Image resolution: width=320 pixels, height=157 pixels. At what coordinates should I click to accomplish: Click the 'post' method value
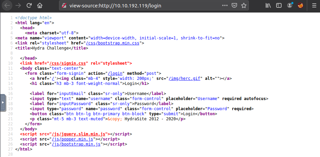[151, 73]
